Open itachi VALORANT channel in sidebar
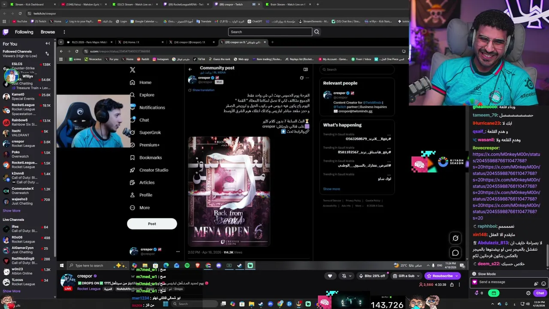The width and height of the screenshot is (549, 309). tap(28, 133)
